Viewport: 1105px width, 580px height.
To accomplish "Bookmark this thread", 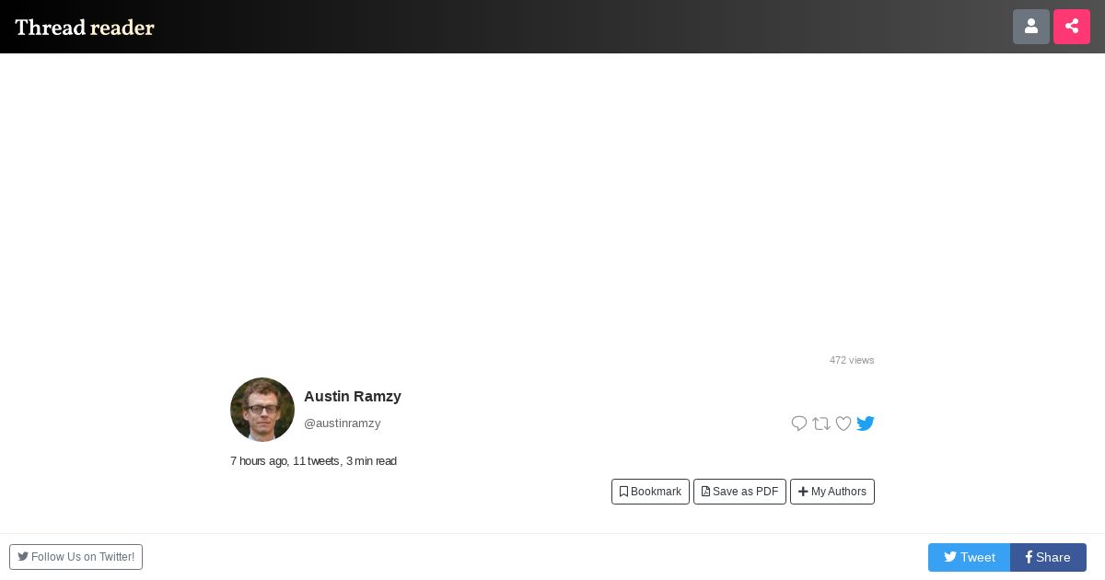I will coord(650,492).
